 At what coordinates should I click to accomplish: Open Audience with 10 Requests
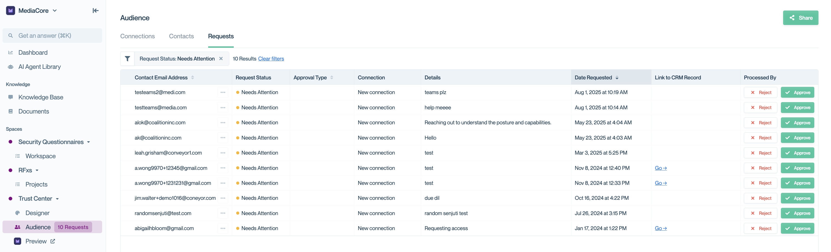52,227
